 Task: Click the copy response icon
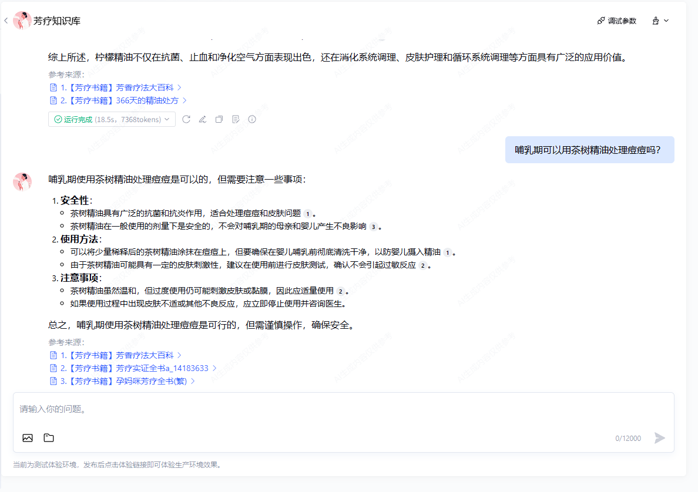[219, 119]
